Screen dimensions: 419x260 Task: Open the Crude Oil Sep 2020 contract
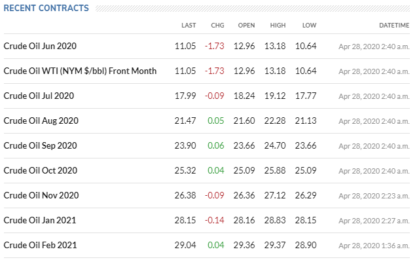[41, 145]
